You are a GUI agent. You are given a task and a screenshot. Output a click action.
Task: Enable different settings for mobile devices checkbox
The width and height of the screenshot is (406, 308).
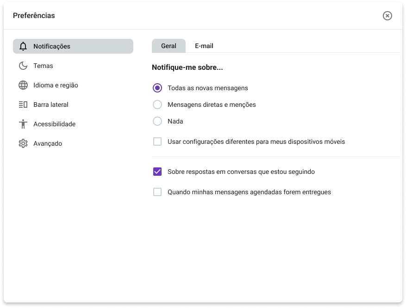157,142
